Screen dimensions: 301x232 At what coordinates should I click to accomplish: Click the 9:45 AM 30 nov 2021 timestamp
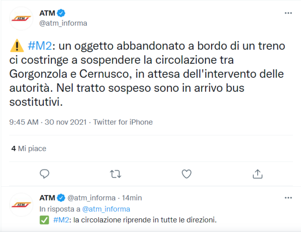point(48,122)
